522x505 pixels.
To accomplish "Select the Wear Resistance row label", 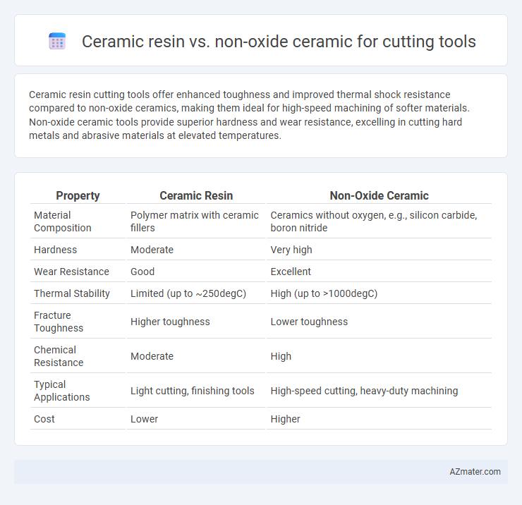I will (71, 272).
